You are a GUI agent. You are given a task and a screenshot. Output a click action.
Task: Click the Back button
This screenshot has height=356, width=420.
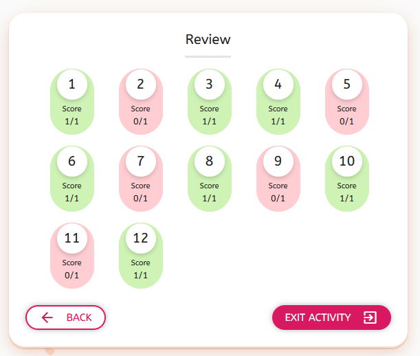point(66,318)
